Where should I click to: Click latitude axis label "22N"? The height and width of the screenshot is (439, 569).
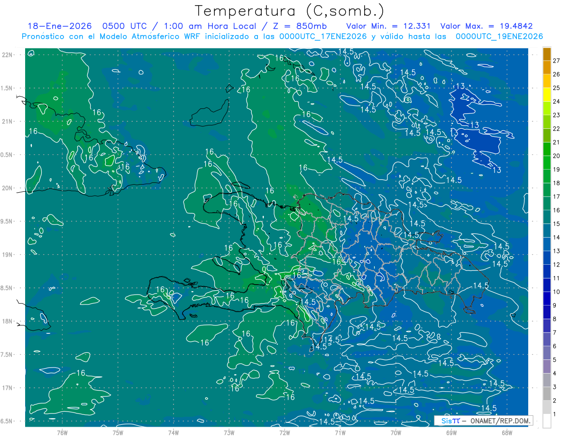[7, 55]
